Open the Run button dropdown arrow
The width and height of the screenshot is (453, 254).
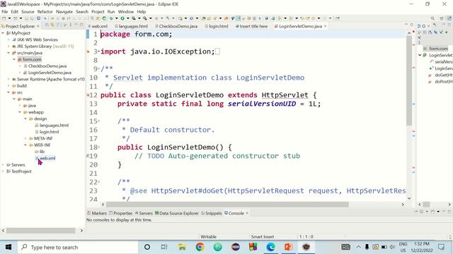[128, 18]
